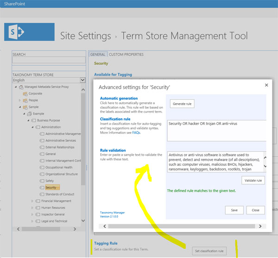Click sample text box scroll down arrow
278x258 pixels.
[x=265, y=166]
